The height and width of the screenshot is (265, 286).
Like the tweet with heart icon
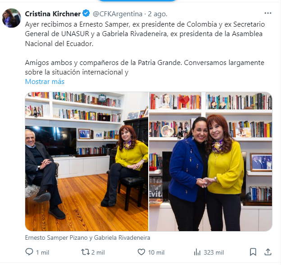(x=141, y=252)
